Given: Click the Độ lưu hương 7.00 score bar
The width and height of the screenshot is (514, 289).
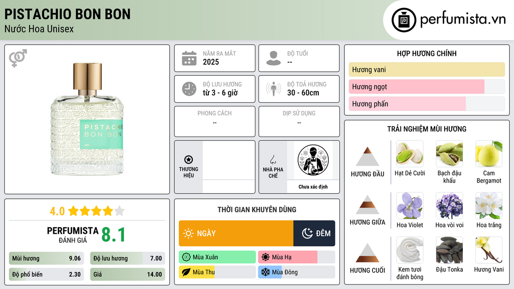Looking at the screenshot, I should coord(127,258).
